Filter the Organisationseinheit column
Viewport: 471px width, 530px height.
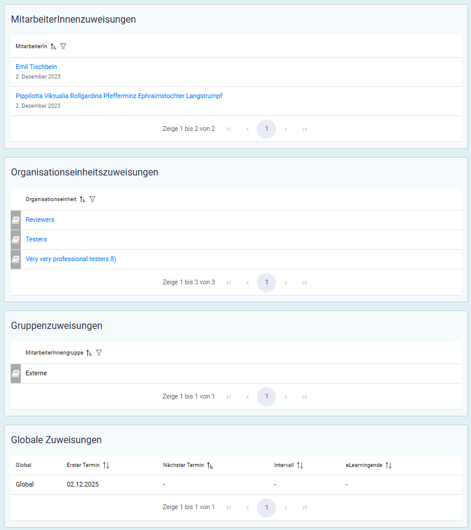pos(92,200)
